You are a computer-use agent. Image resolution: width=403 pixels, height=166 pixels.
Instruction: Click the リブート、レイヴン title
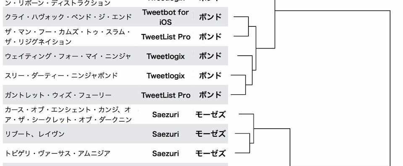[x=35, y=134]
